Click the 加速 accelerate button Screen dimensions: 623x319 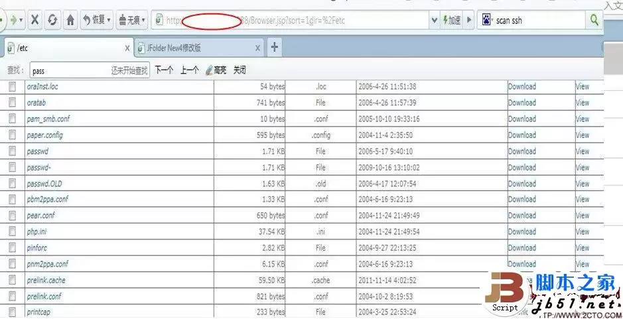(452, 20)
